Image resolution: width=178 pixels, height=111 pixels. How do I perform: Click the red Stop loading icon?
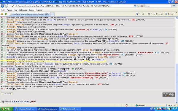[142, 6]
